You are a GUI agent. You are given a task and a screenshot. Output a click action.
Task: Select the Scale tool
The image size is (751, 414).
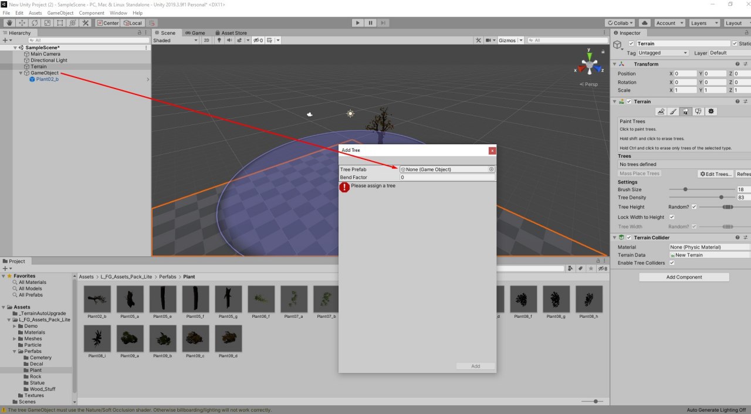tap(48, 23)
